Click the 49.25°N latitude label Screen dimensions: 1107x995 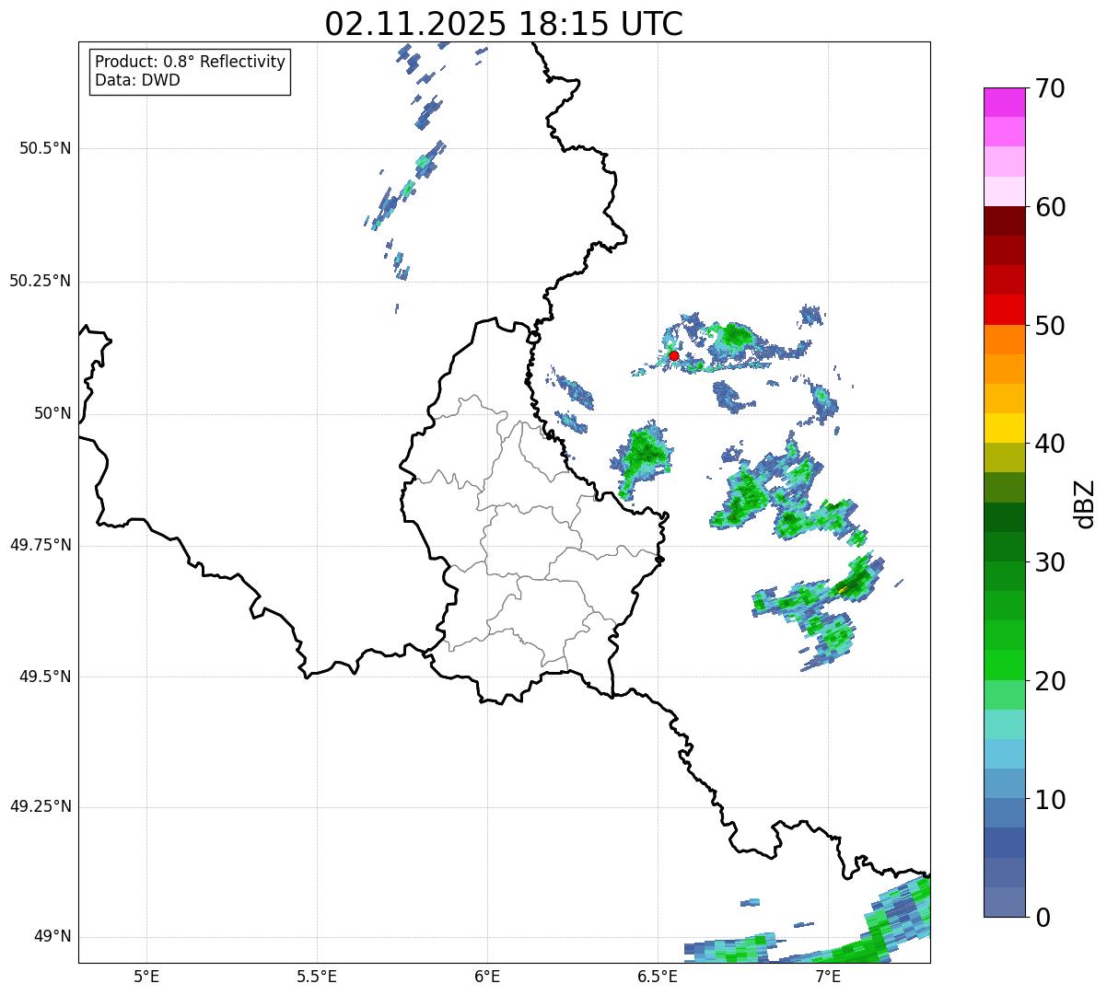[41, 806]
